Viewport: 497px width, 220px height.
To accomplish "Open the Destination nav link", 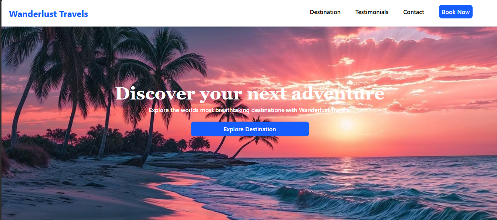I will pos(325,12).
